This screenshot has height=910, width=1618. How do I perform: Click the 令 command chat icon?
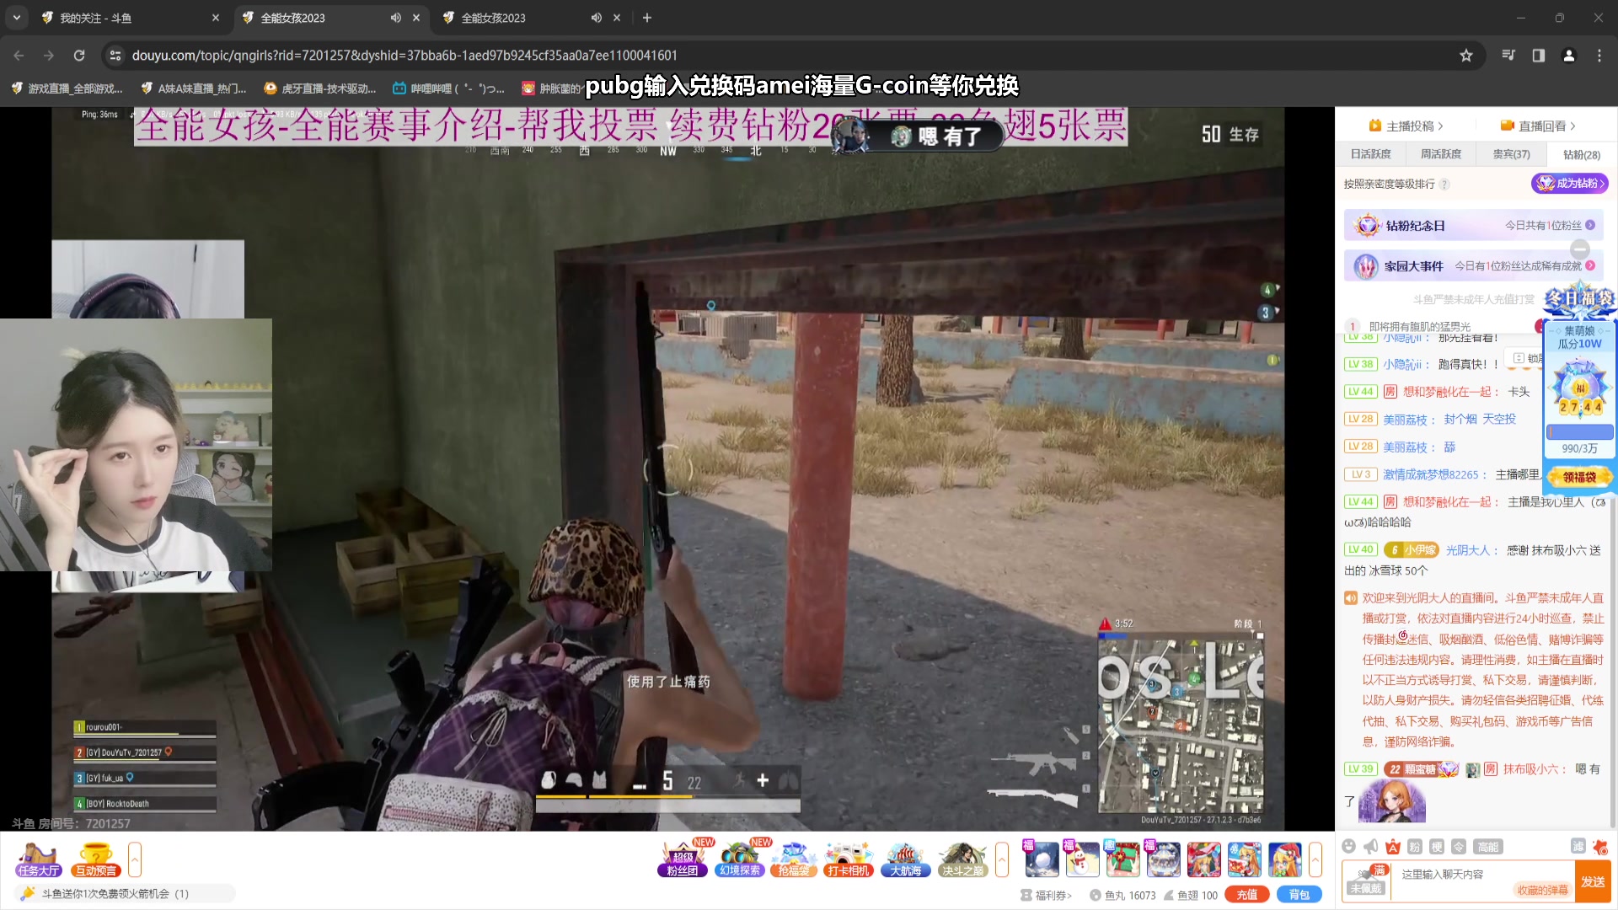(x=1459, y=847)
